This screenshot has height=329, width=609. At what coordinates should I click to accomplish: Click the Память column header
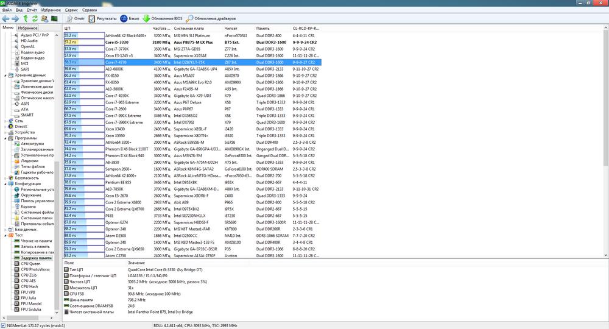pyautogui.click(x=273, y=29)
